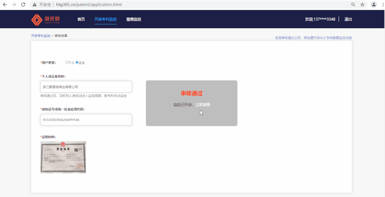The image size is (385, 197).
Task: Select the 个人 radio button
Action: [67, 62]
